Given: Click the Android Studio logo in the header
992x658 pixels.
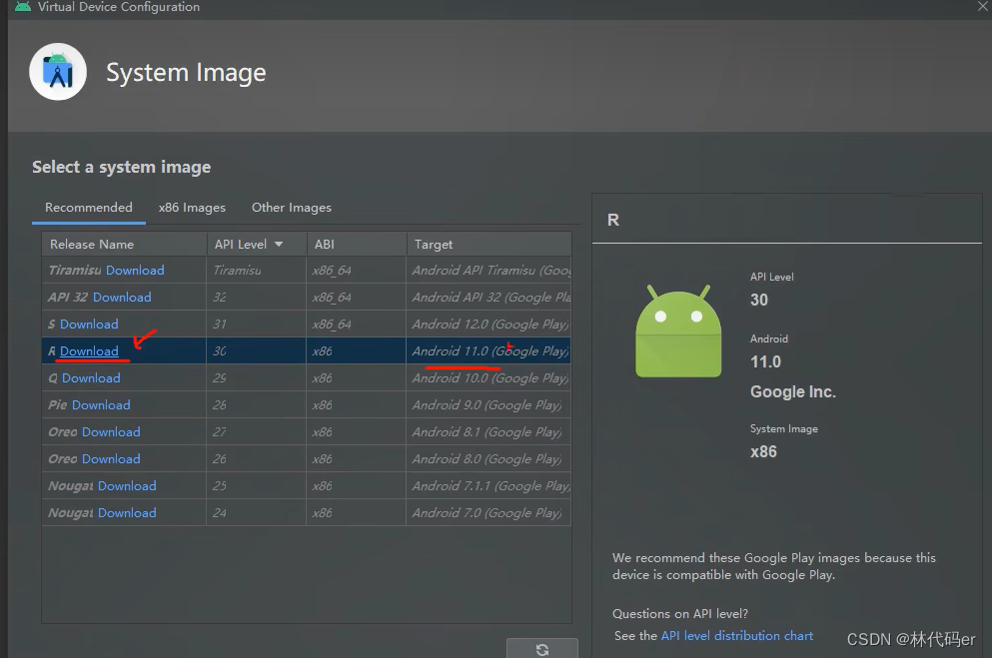Looking at the screenshot, I should tap(57, 71).
